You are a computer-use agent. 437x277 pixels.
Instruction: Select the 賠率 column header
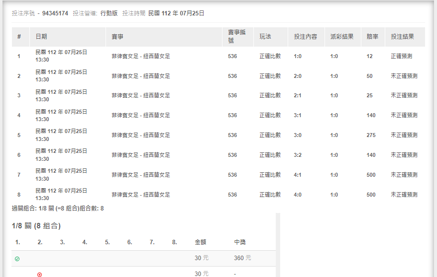(372, 37)
